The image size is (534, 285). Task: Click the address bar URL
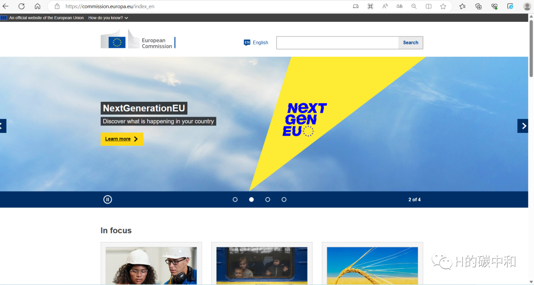(x=110, y=6)
